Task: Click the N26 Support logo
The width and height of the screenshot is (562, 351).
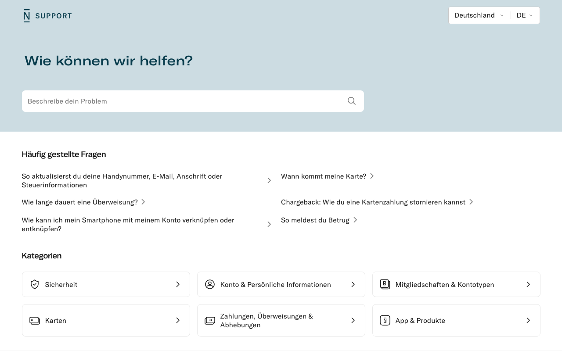Action: (x=47, y=16)
